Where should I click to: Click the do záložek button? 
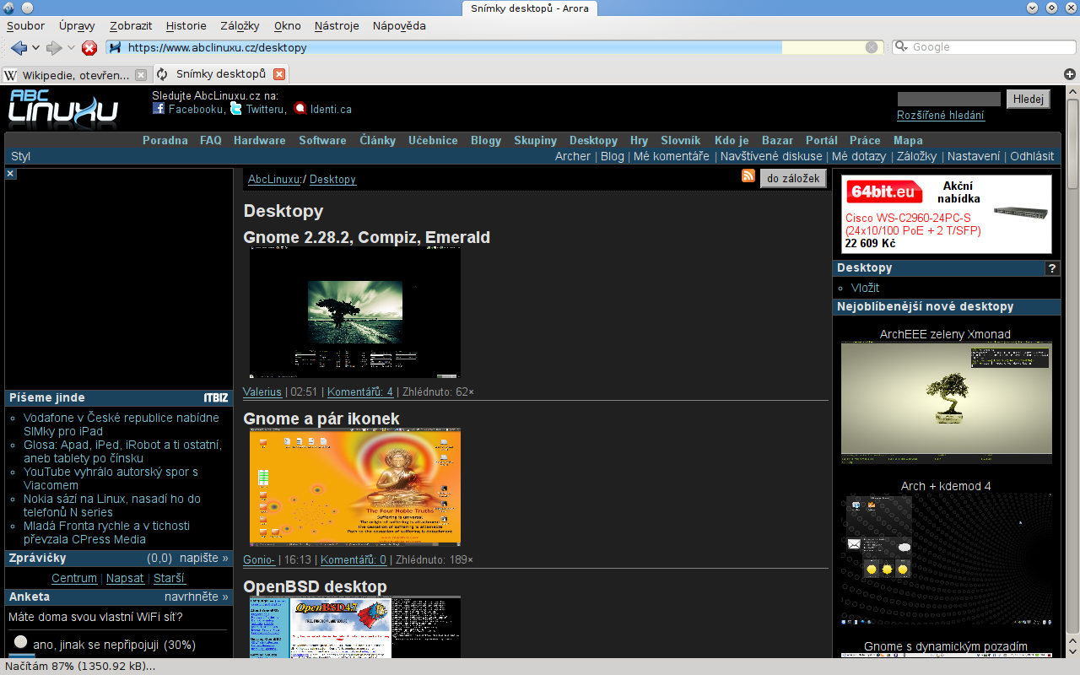tap(793, 179)
